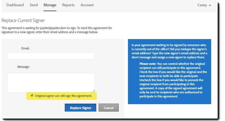Viewport: 225px width, 121px height.
Task: Click inside the Message text area
Action: 51,82
